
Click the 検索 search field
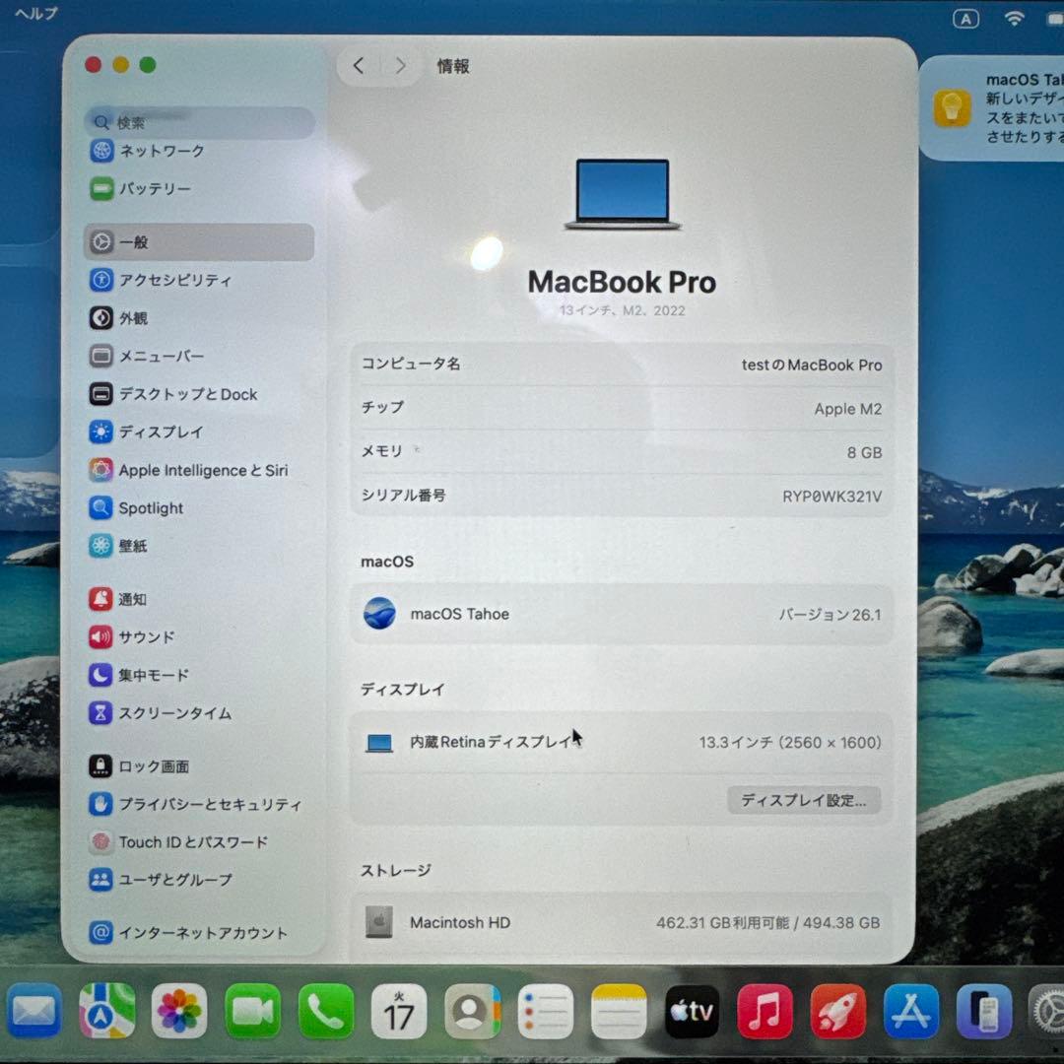click(200, 122)
